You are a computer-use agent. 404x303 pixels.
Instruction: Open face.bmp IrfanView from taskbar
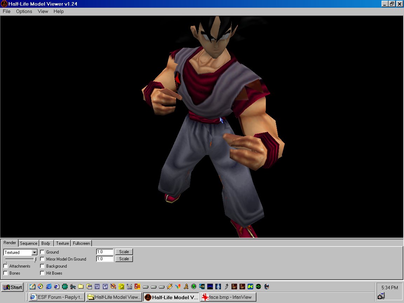pos(228,297)
